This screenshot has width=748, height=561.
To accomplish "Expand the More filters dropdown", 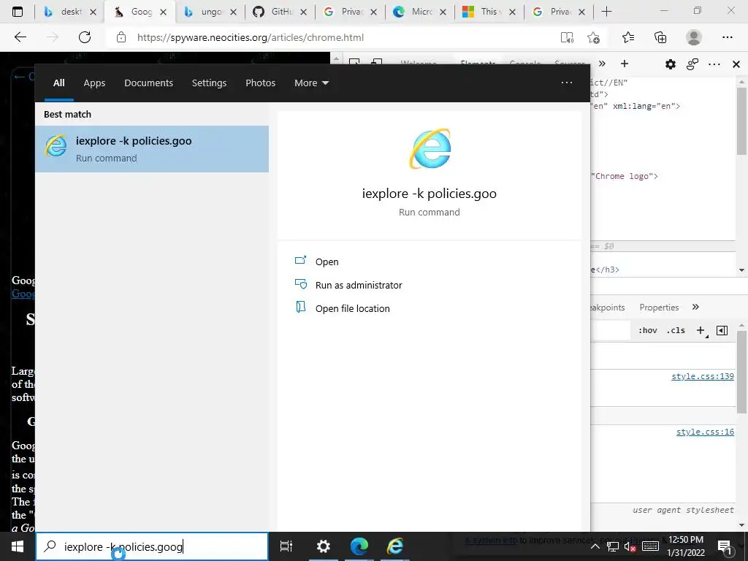I will (x=311, y=83).
